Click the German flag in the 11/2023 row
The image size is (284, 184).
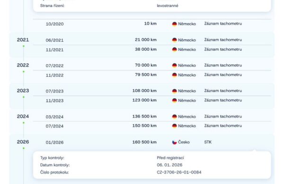[174, 100]
